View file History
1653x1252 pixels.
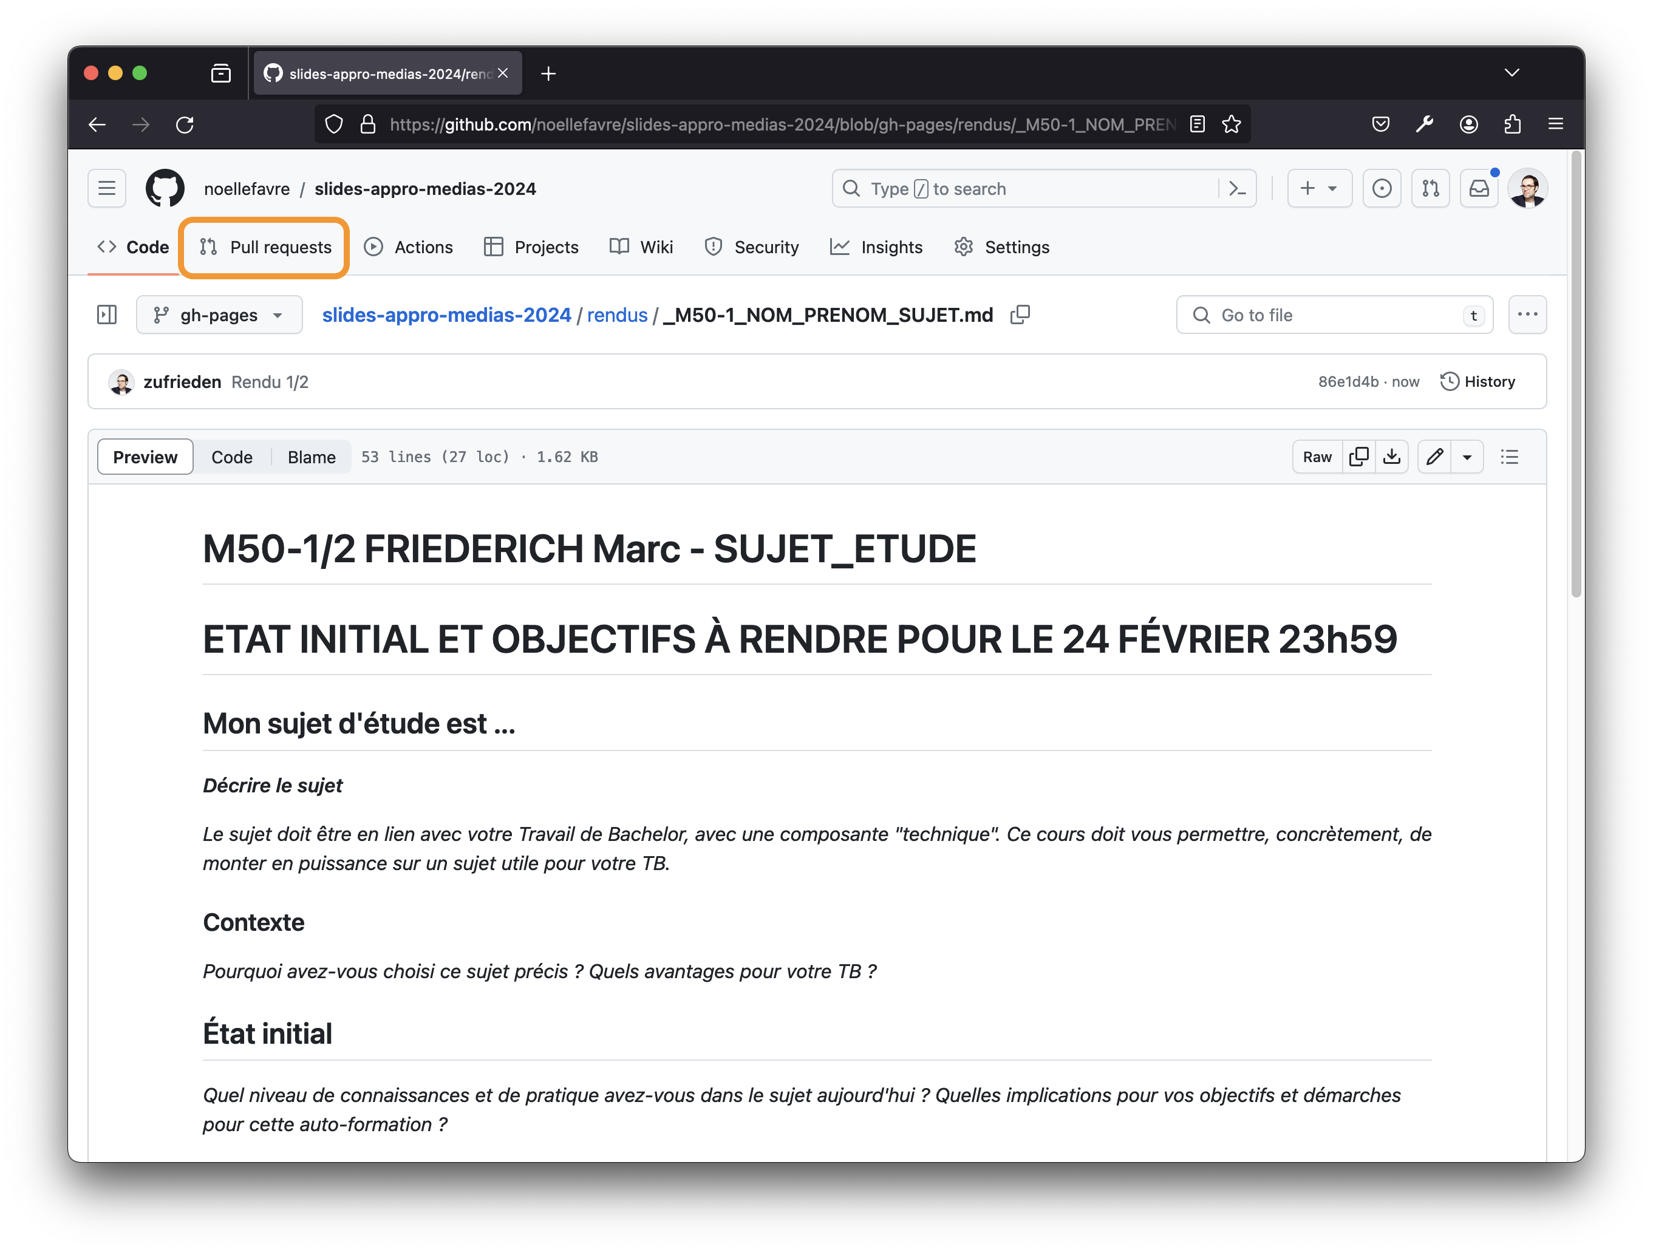point(1477,381)
